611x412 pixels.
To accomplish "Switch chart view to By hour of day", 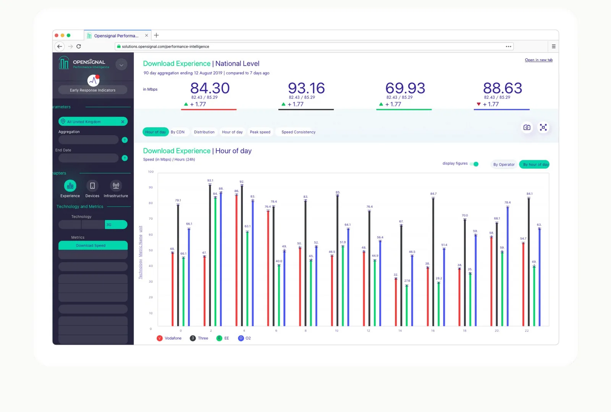I will point(534,164).
